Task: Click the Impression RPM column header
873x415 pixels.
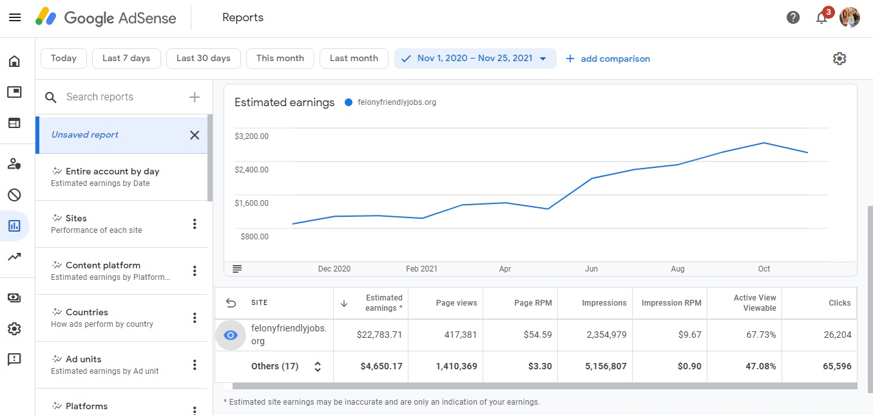Action: click(x=671, y=303)
